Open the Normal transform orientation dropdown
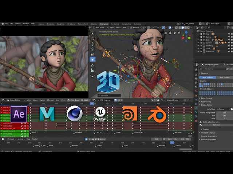The image size is (233, 174). pos(135,28)
